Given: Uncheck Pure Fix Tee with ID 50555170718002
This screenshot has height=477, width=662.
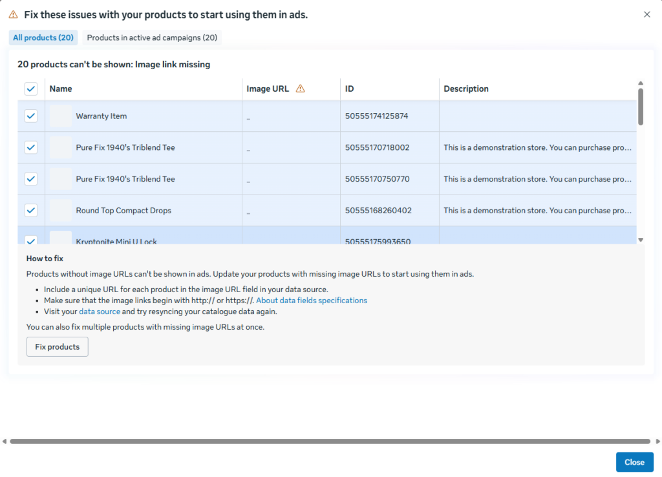Looking at the screenshot, I should tap(31, 147).
